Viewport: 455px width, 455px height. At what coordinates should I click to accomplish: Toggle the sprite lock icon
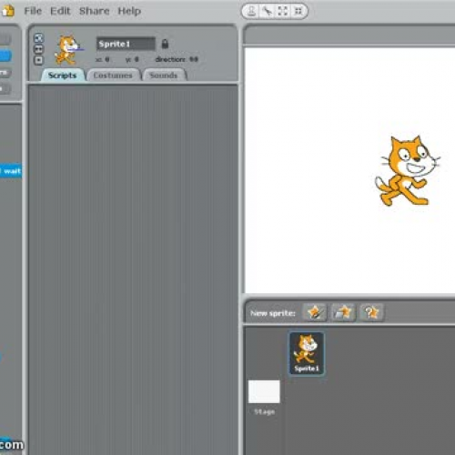(x=165, y=44)
